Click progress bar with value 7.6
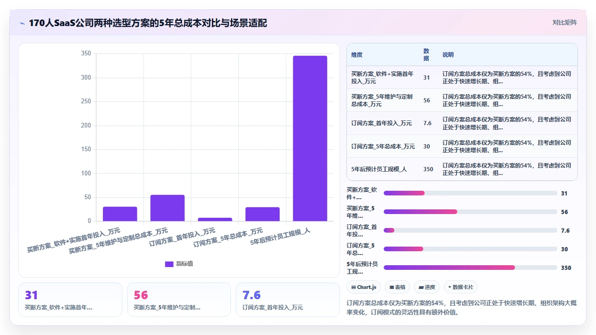The image size is (596, 335). [x=470, y=230]
